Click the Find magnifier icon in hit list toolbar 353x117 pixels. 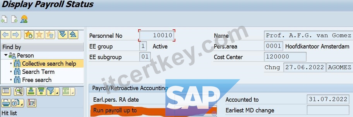coord(19,91)
